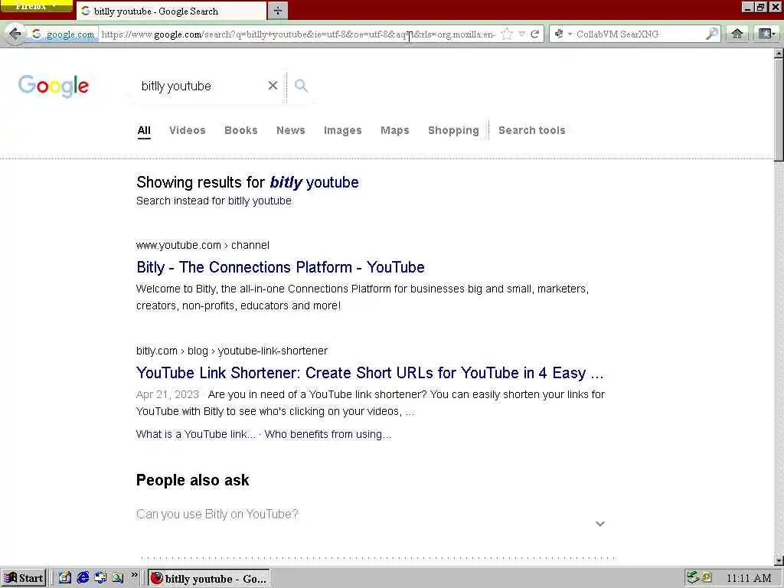
Task: Click the 11:11 AM clock
Action: (x=749, y=579)
